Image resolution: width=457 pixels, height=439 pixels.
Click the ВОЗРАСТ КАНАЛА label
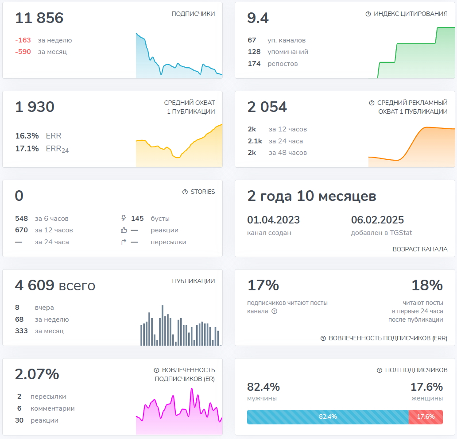420,249
